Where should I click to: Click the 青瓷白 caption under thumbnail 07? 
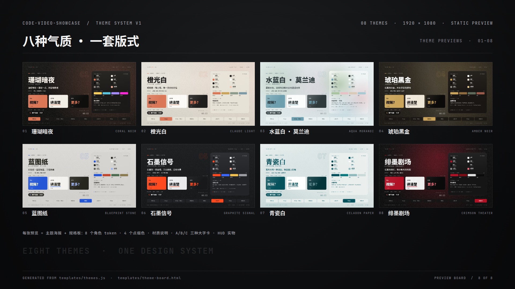[277, 213]
